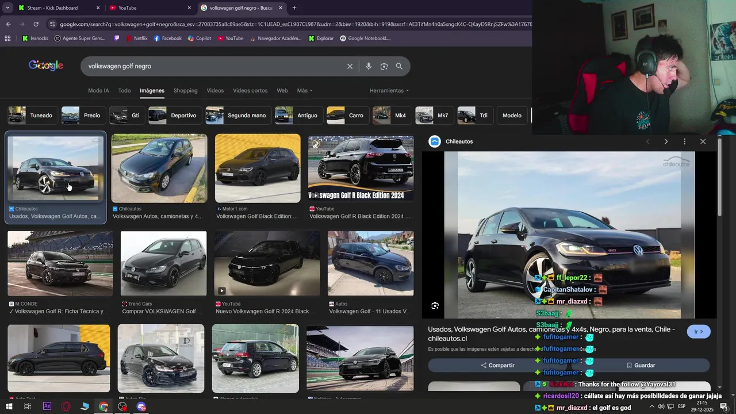Open the Trend Cars Comprar Volkswagen thumbnail
Viewport: 736px width, 414px height.
(x=163, y=263)
